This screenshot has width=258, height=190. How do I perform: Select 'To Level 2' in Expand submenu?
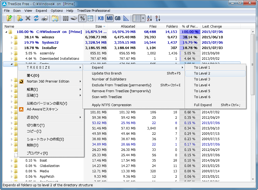point(202,73)
